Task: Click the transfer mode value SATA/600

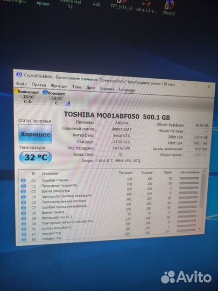Action: pos(121,148)
